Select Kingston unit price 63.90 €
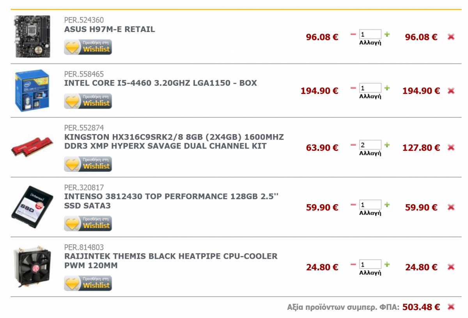This screenshot has width=468, height=318. tap(322, 148)
